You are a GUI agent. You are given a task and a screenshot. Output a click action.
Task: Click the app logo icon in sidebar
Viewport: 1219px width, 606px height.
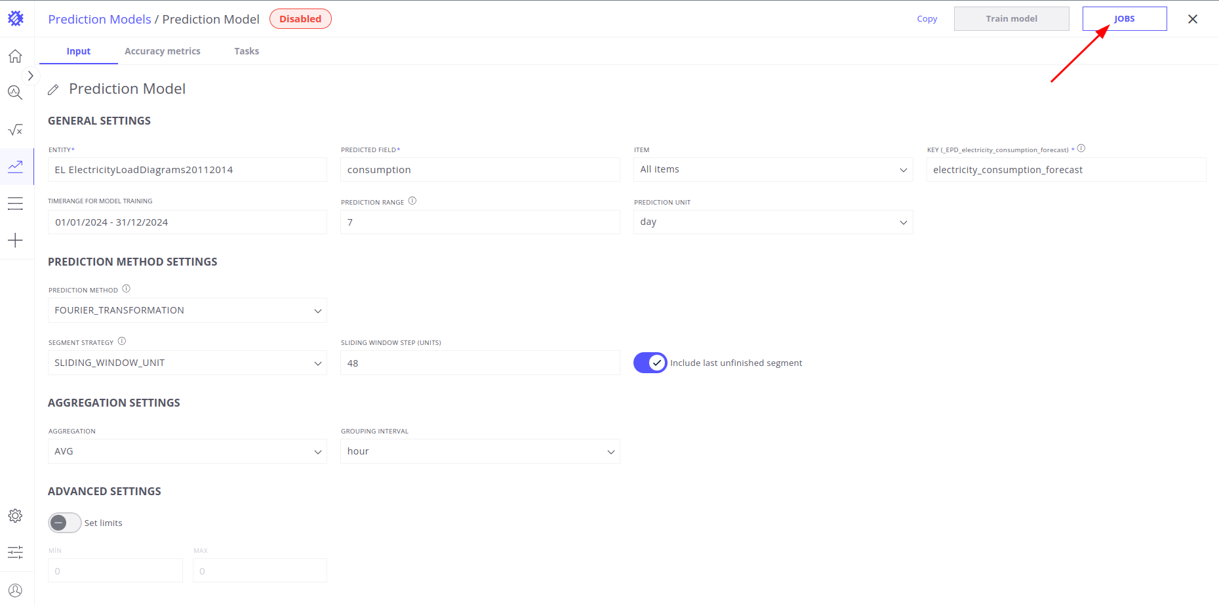point(16,18)
